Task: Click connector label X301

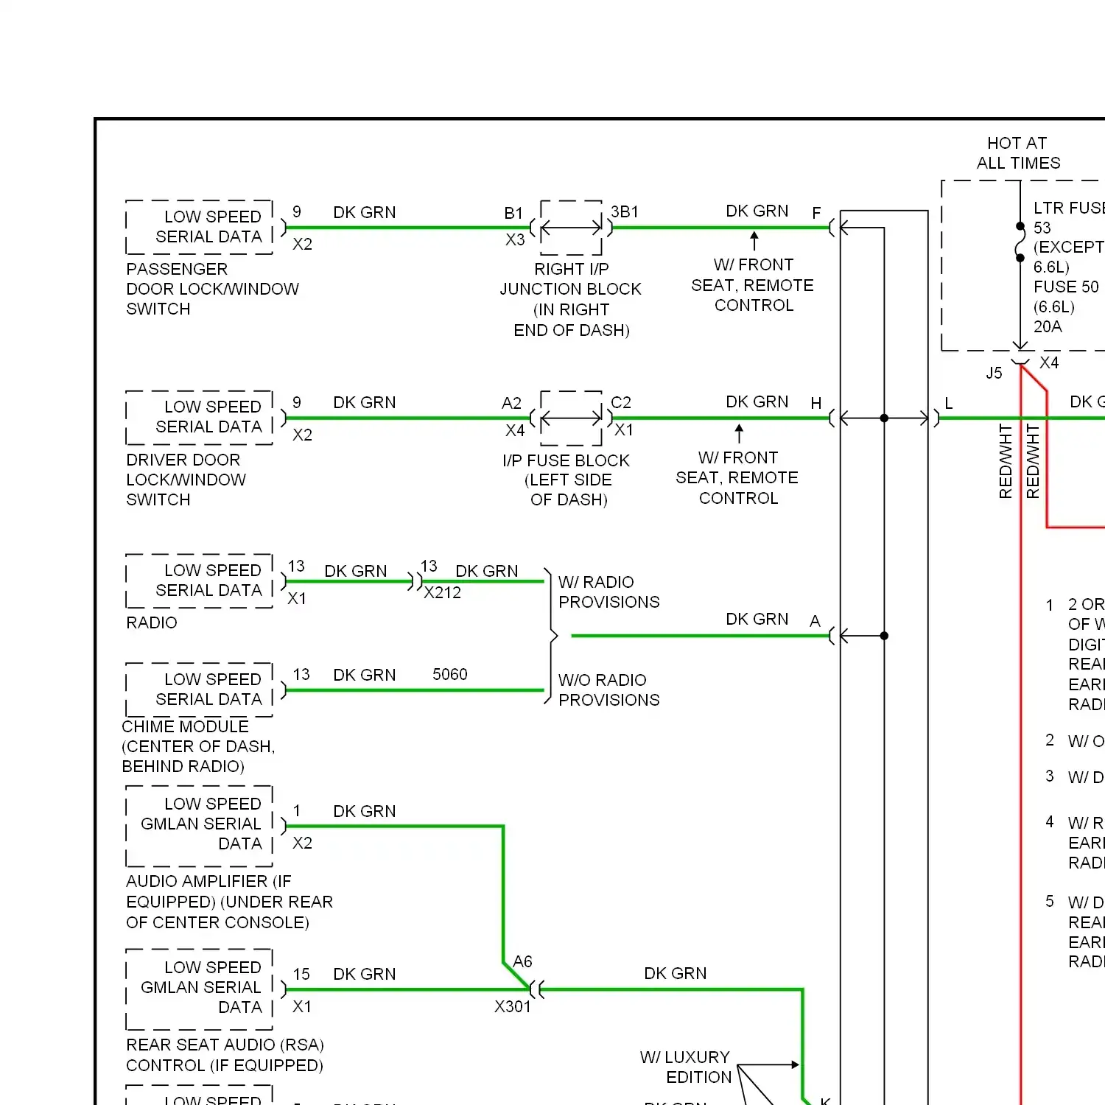Action: (513, 1006)
